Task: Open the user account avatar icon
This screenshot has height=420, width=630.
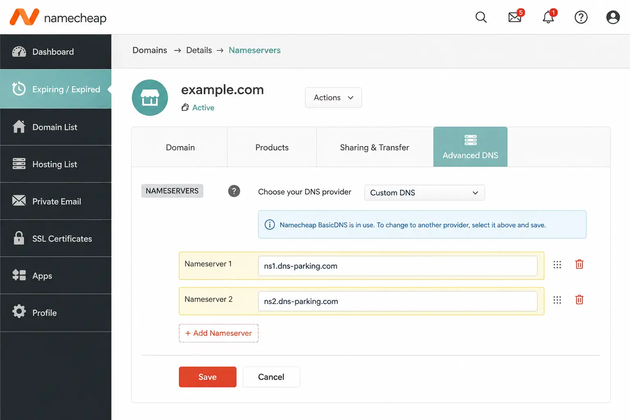Action: click(x=613, y=17)
